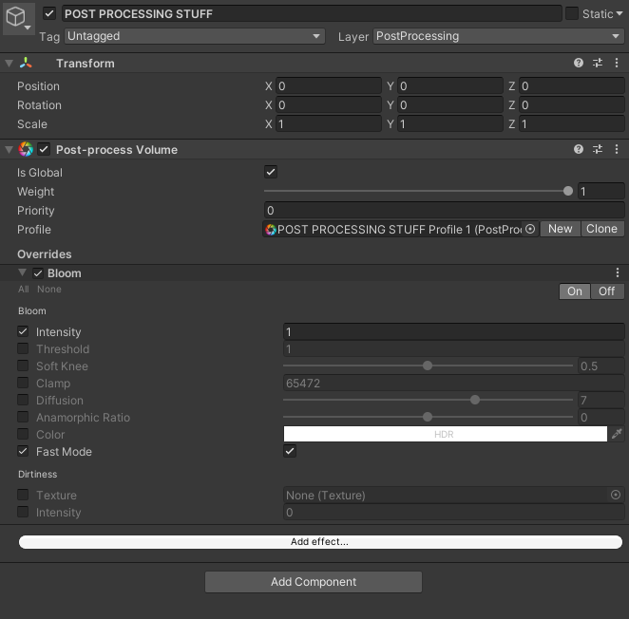Open Dirtiness Texture object picker
The image size is (629, 619).
click(616, 495)
